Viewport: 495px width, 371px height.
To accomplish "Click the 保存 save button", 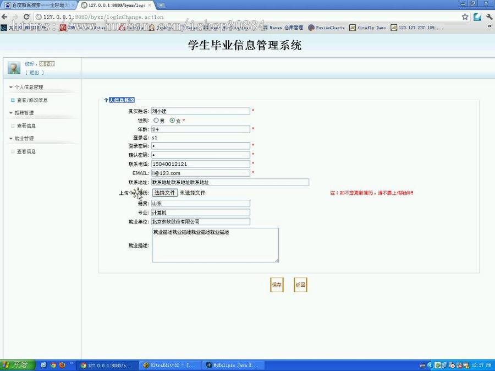I will pos(277,285).
